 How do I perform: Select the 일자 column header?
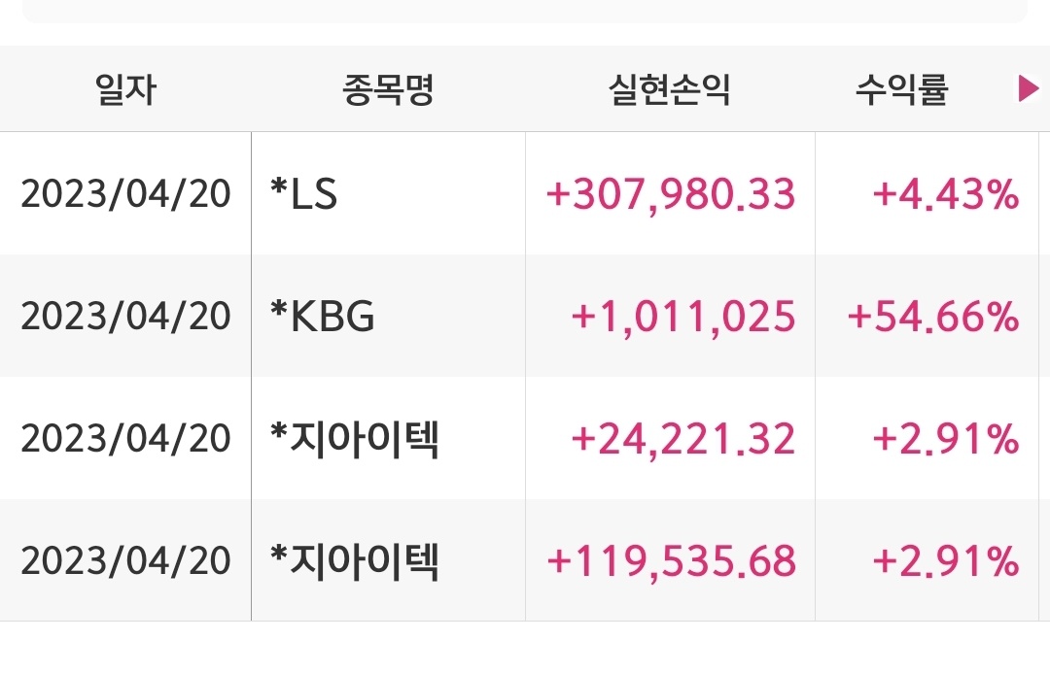(x=125, y=89)
